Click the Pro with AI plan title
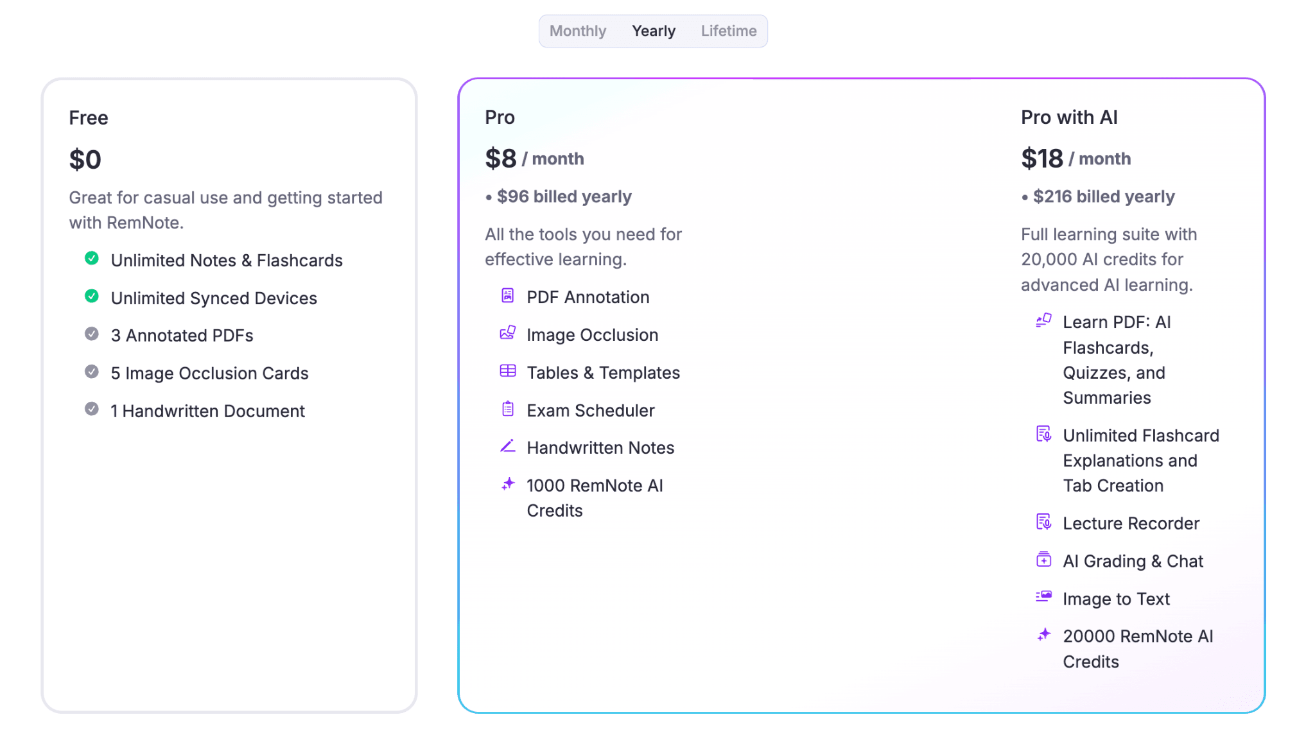This screenshot has height=742, width=1315. (1069, 117)
